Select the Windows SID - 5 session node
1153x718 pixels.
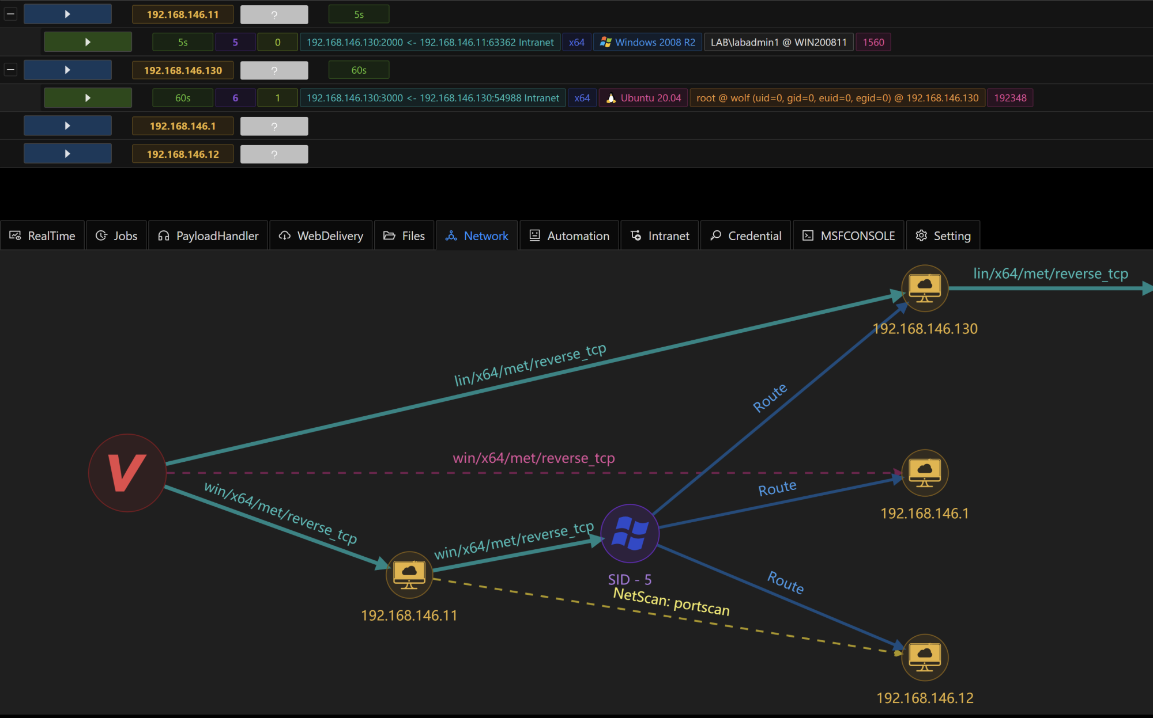(630, 533)
